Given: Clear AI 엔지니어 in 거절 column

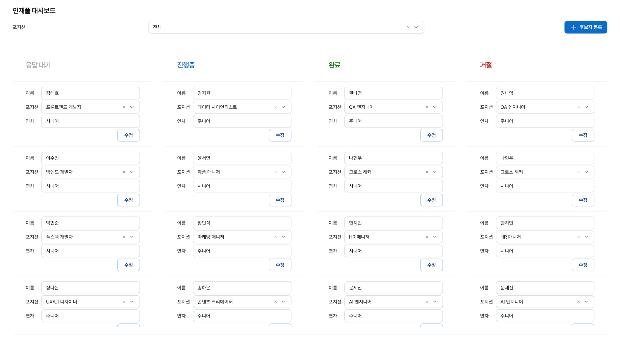Looking at the screenshot, I should [x=579, y=302].
